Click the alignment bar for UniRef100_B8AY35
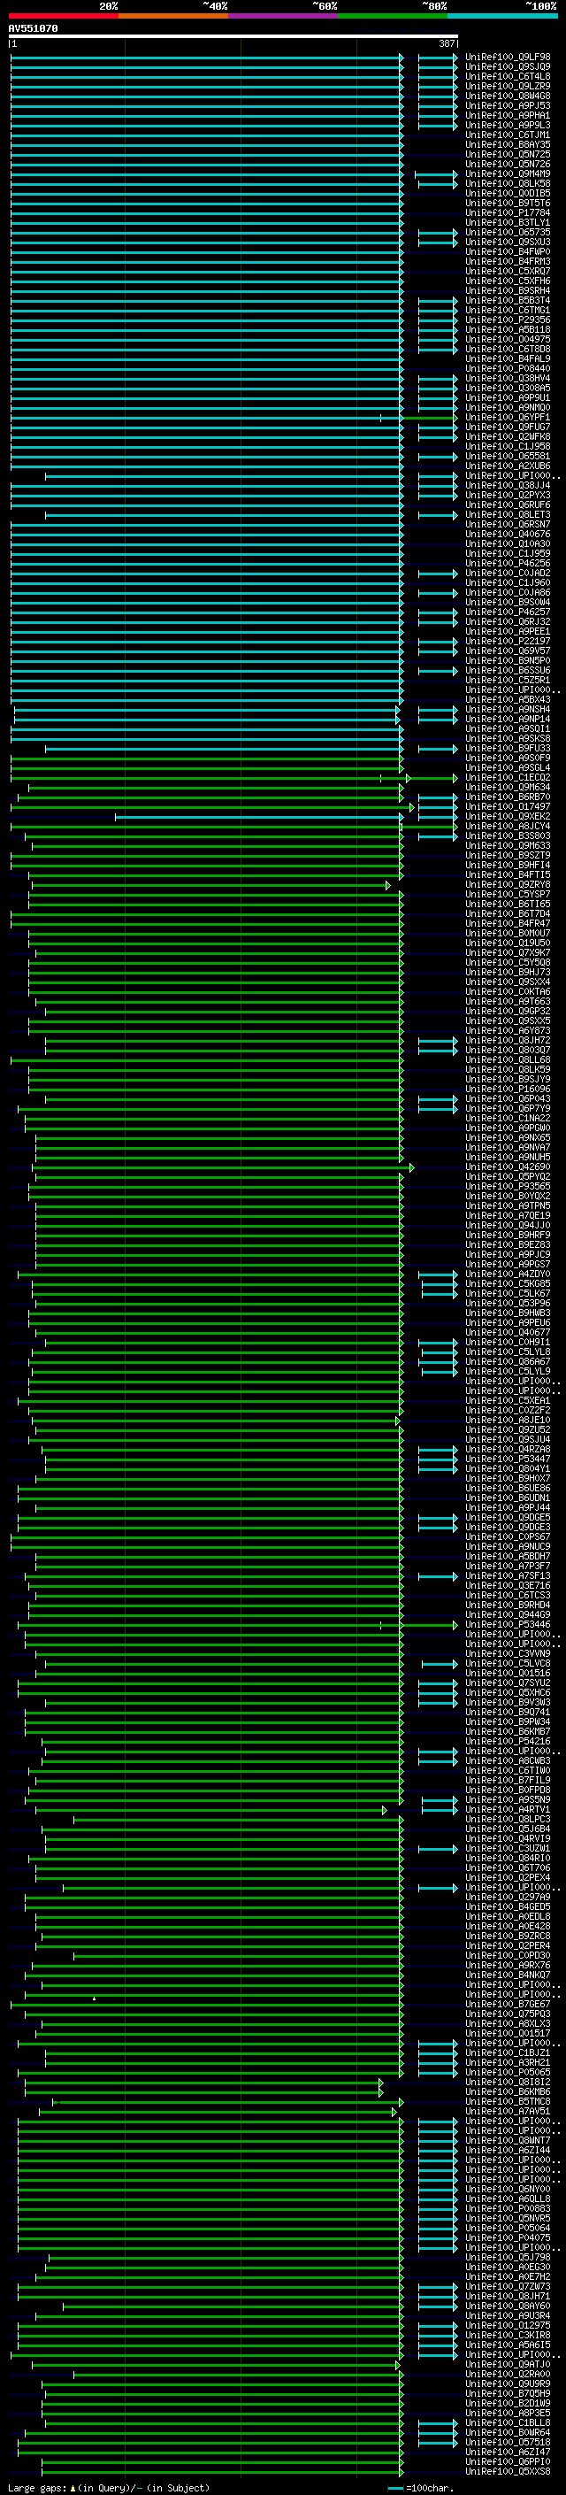566x2495 pixels. pyautogui.click(x=207, y=145)
